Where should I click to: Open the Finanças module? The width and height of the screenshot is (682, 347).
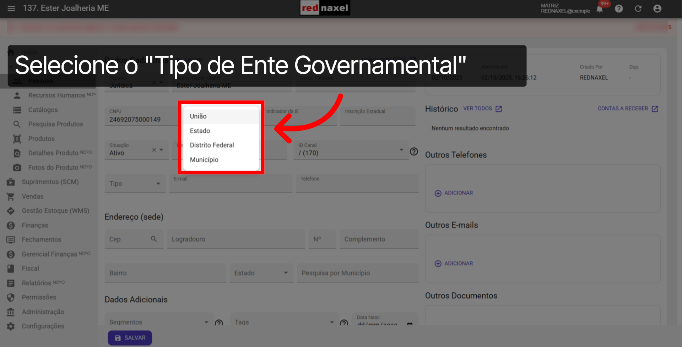35,225
